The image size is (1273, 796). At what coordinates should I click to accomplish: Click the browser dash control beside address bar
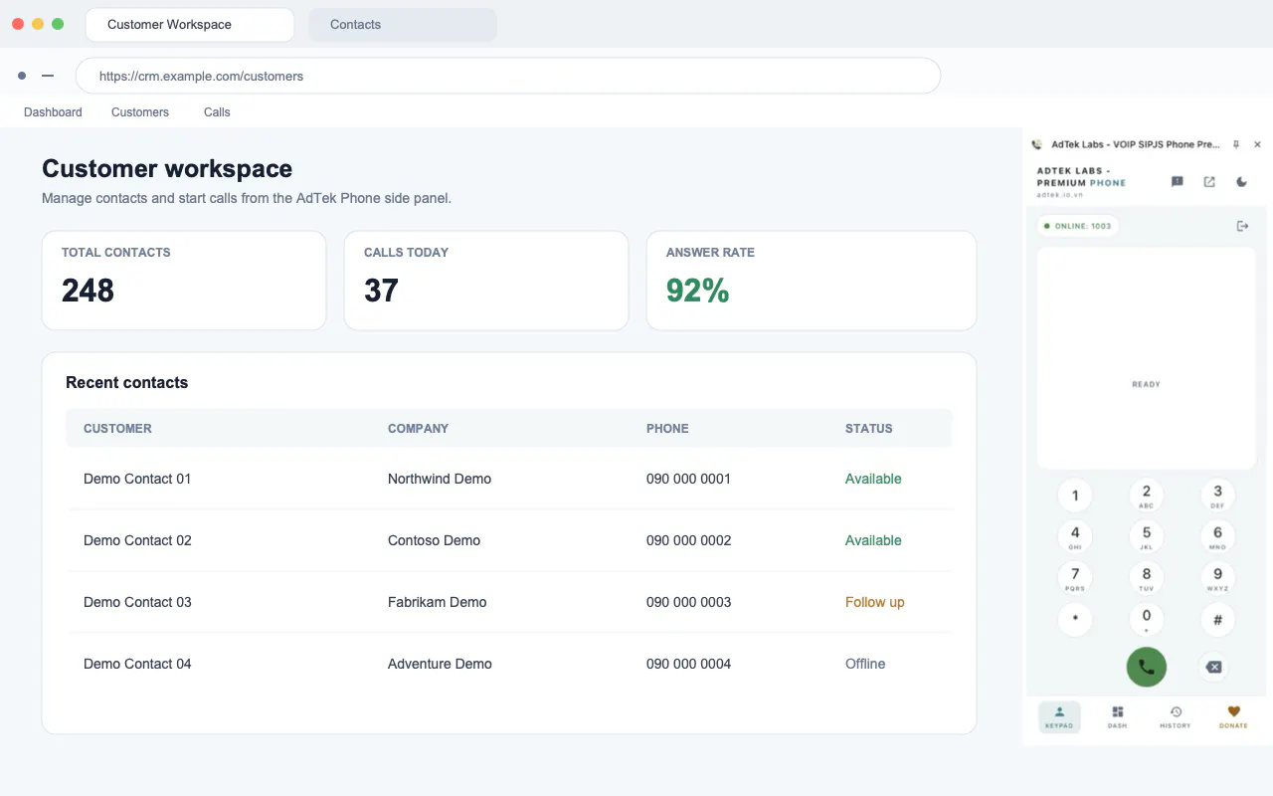tap(48, 76)
